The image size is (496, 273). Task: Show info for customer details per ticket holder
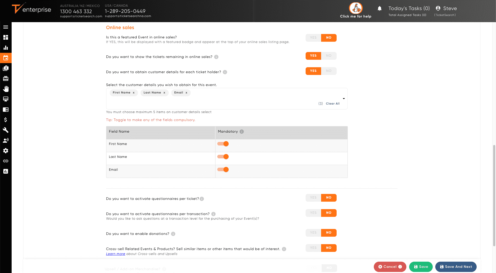click(x=225, y=72)
